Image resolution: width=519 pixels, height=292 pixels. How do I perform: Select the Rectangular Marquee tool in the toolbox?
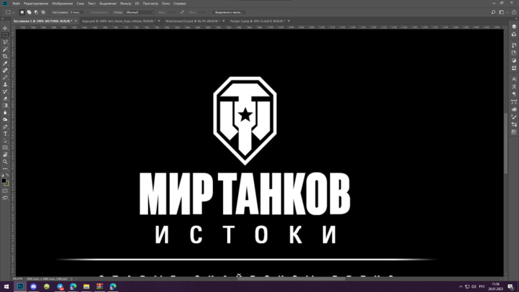point(5,35)
